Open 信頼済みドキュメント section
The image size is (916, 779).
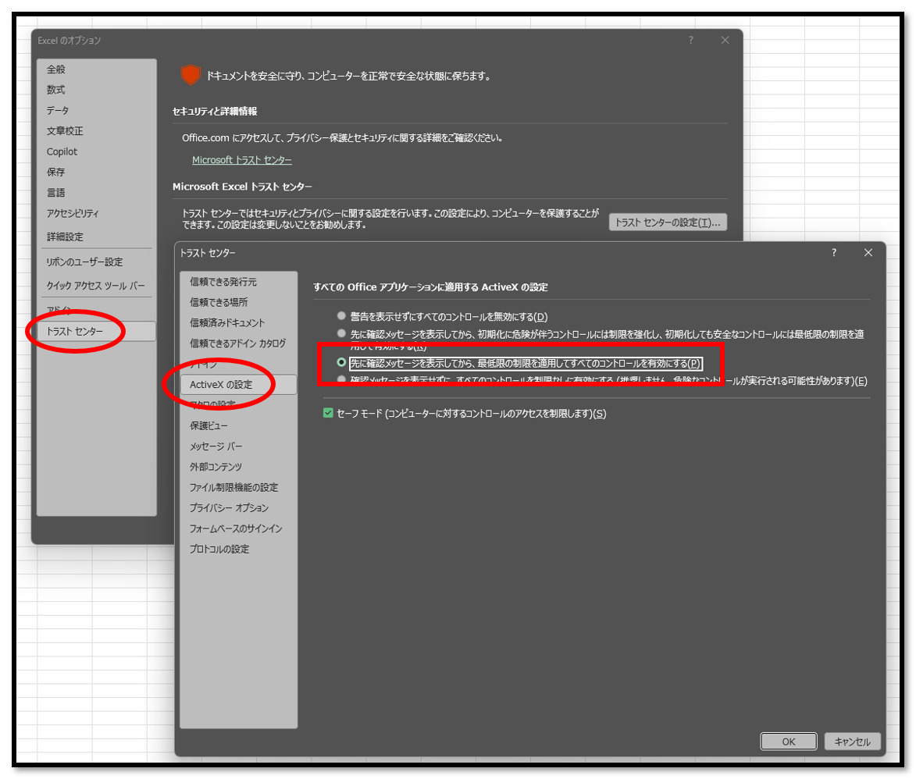[x=227, y=322]
